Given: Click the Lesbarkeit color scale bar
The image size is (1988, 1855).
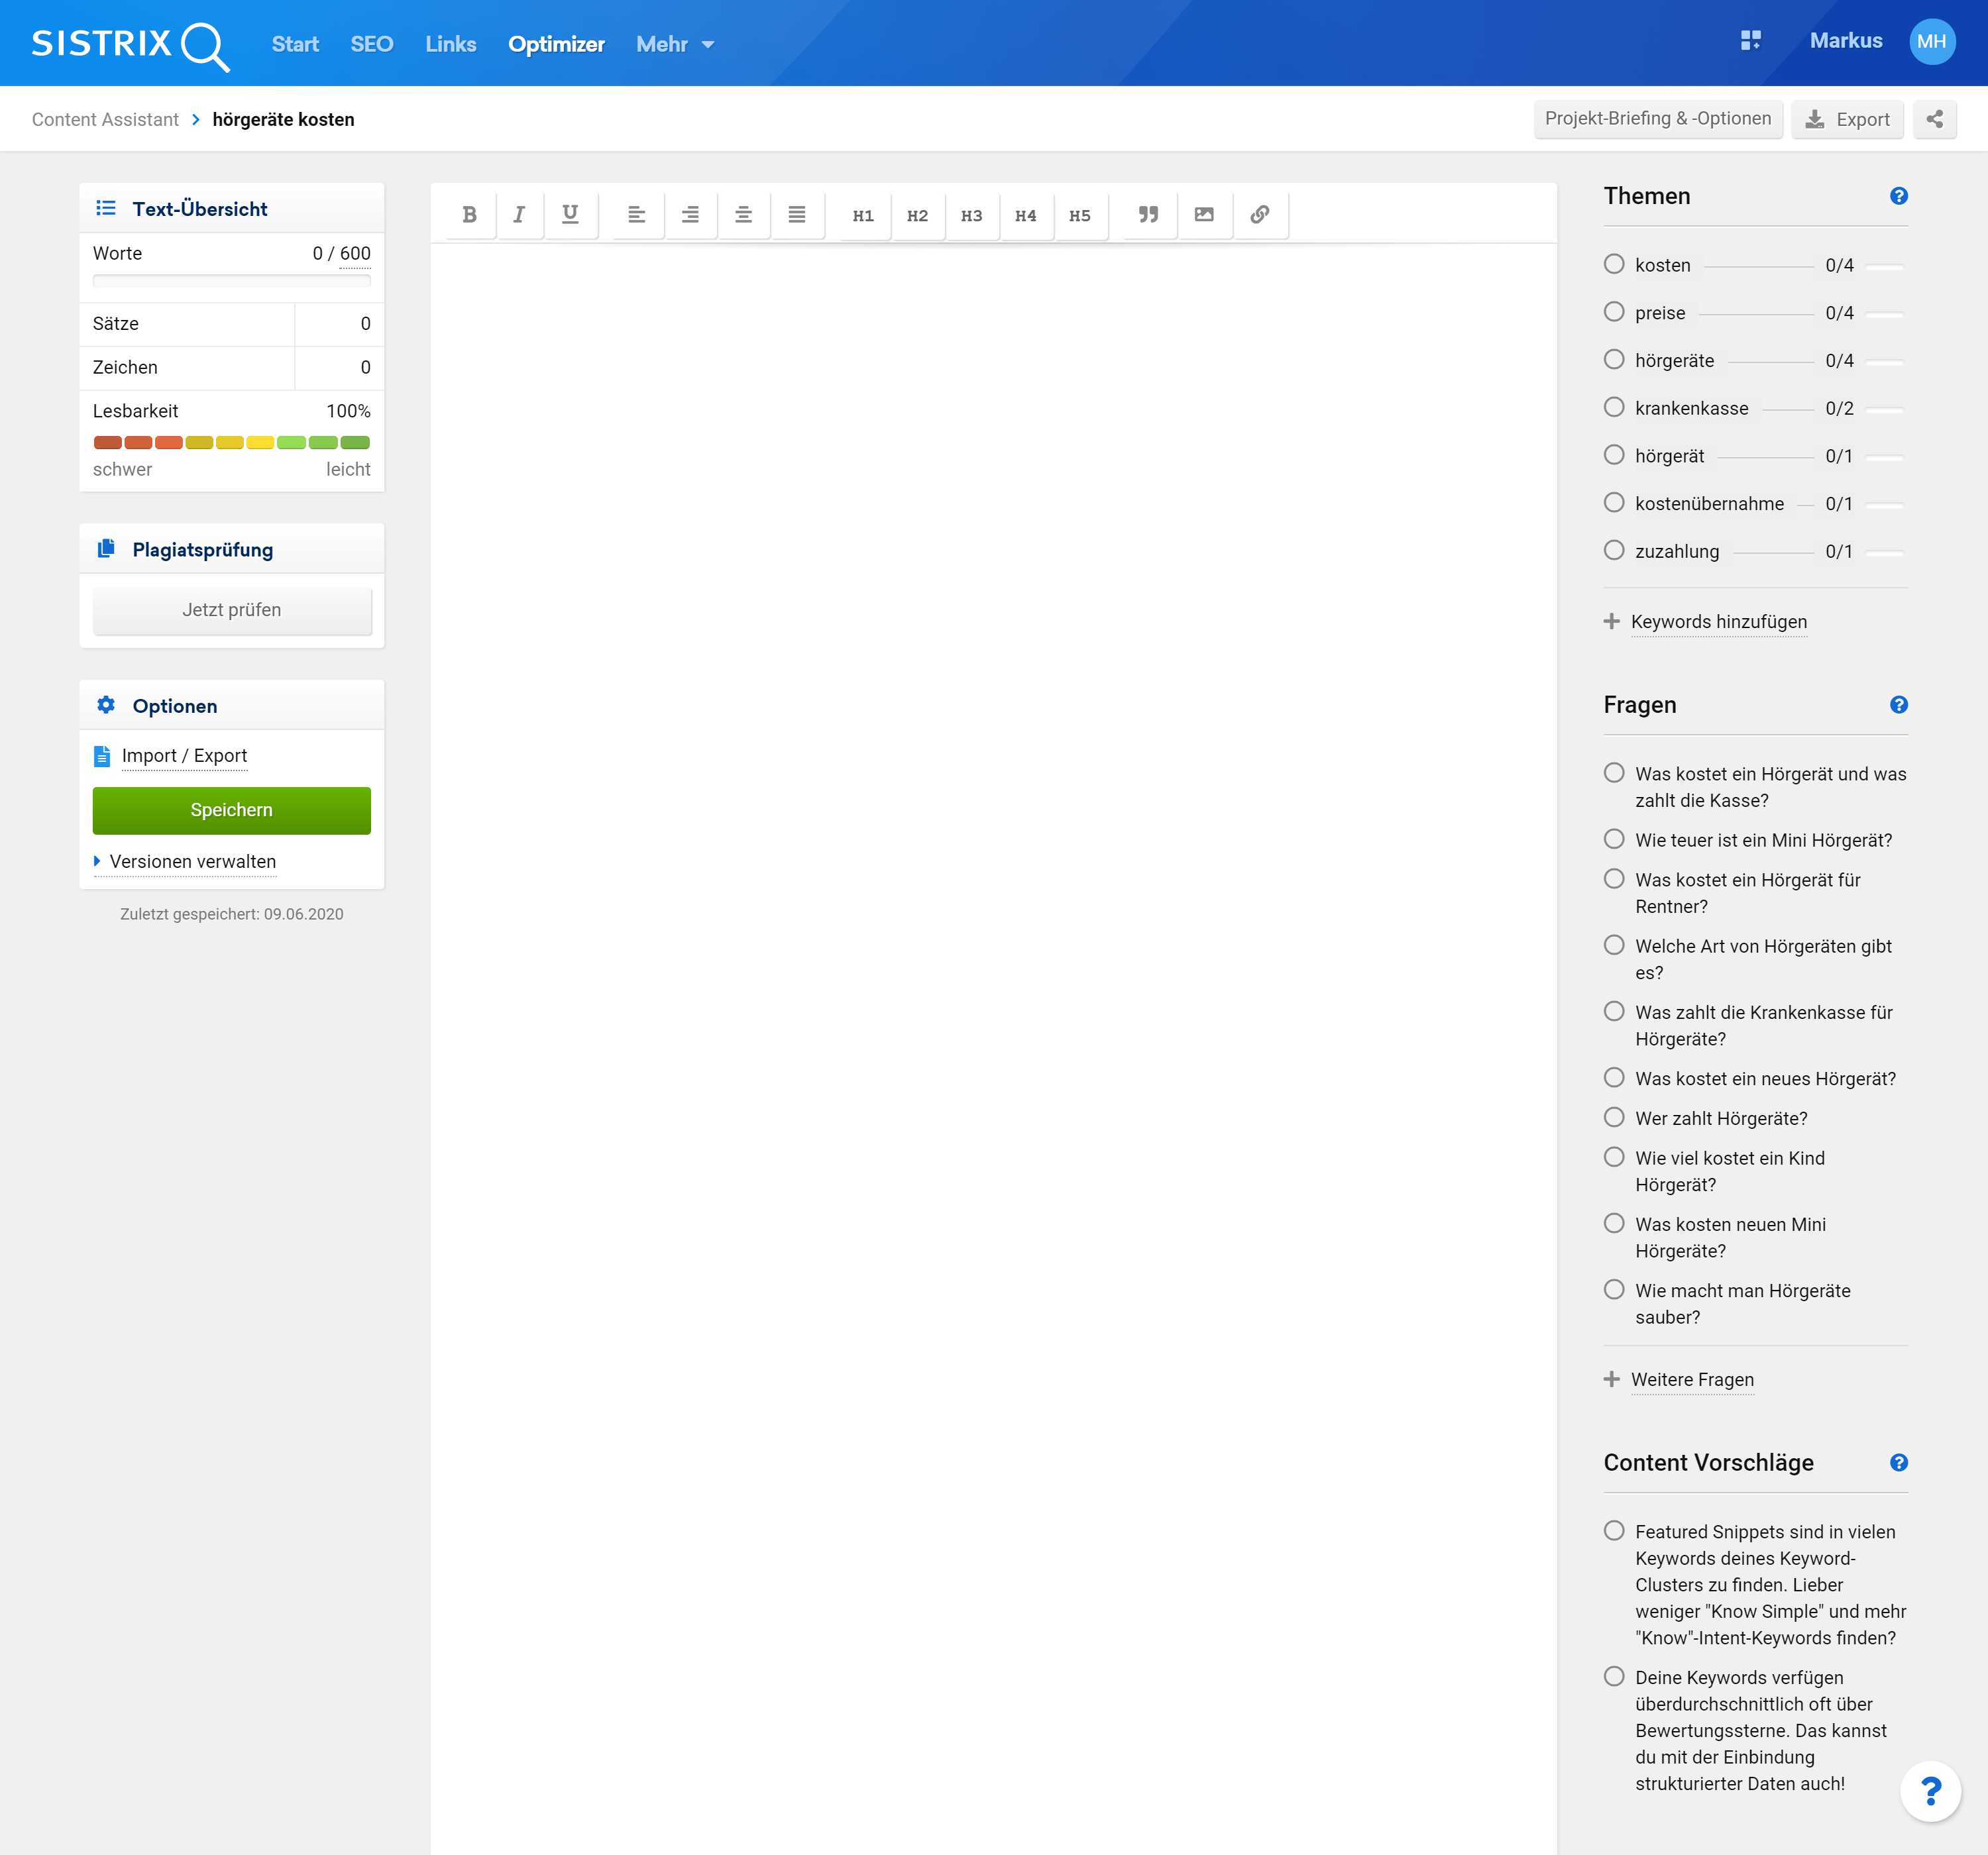Looking at the screenshot, I should pyautogui.click(x=231, y=442).
